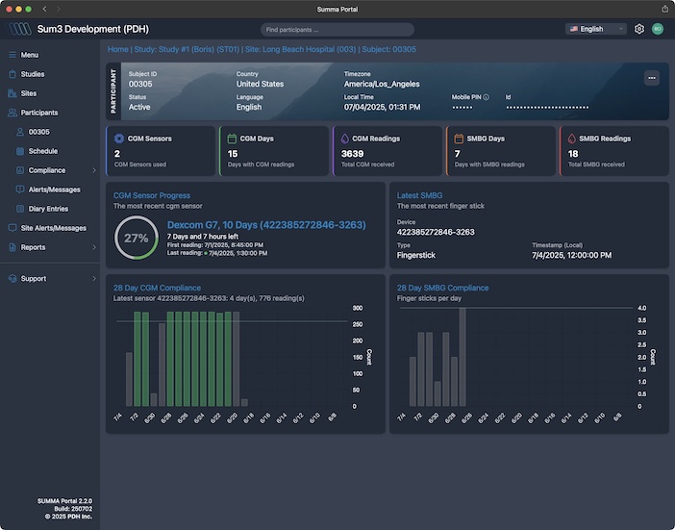Click the CGM Days calendar icon
This screenshot has height=530, width=675.
click(x=231, y=139)
